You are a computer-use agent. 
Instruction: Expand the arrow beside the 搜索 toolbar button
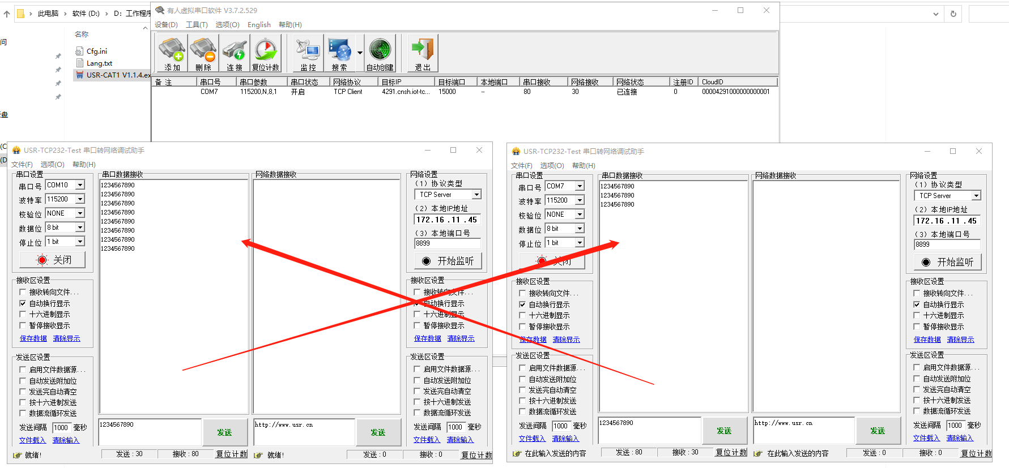click(x=360, y=53)
